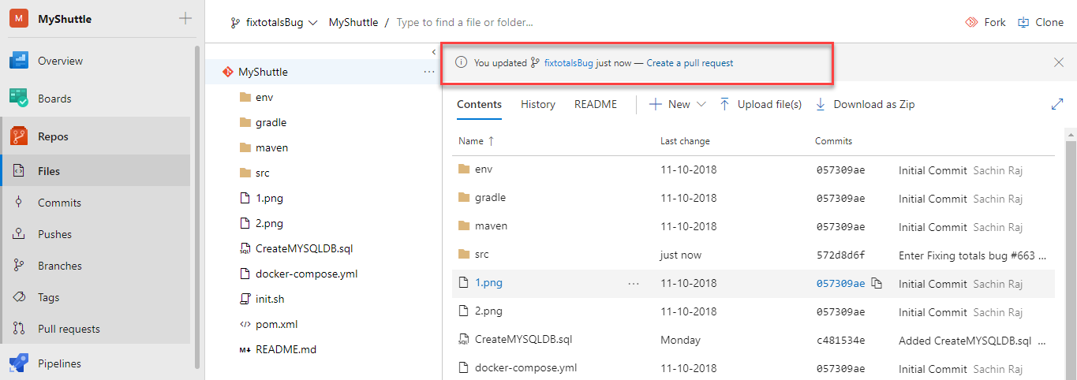
Task: Open more options for MyShuttle tree root
Action: tap(429, 72)
